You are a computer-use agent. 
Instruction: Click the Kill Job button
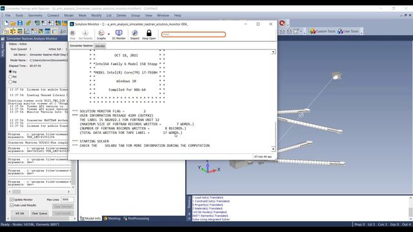[19, 213]
